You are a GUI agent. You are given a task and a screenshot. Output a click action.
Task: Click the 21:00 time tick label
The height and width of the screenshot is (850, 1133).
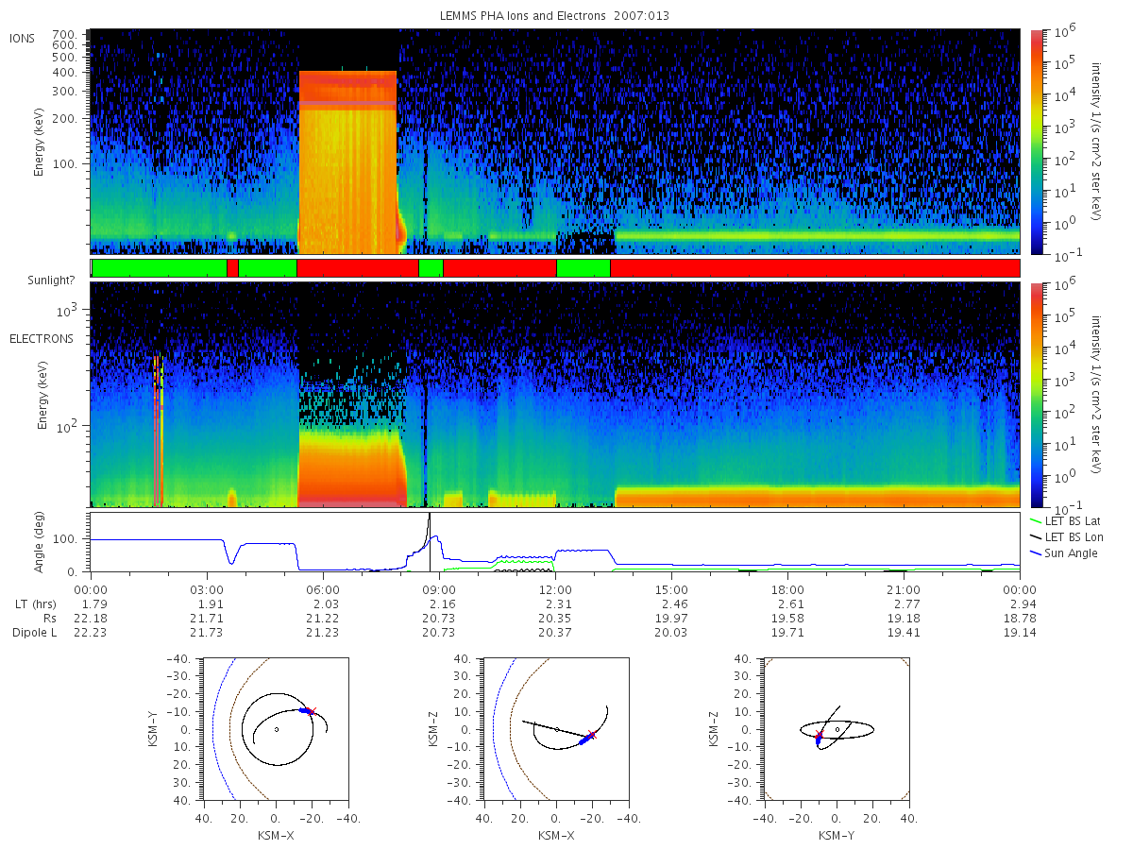904,588
